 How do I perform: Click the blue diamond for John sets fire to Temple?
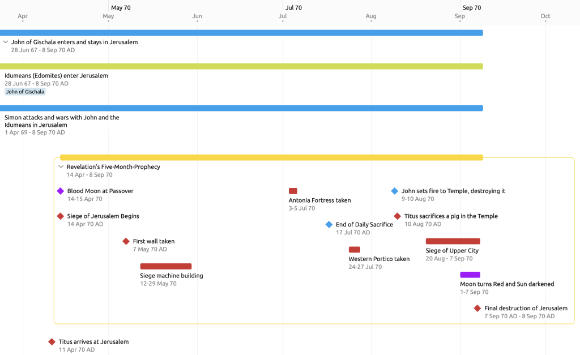pos(395,191)
